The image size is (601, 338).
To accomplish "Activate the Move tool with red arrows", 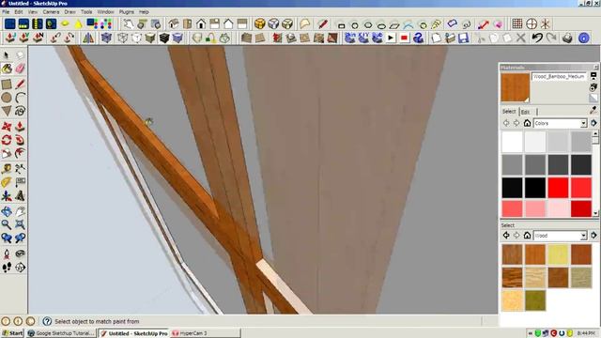I will [7, 127].
